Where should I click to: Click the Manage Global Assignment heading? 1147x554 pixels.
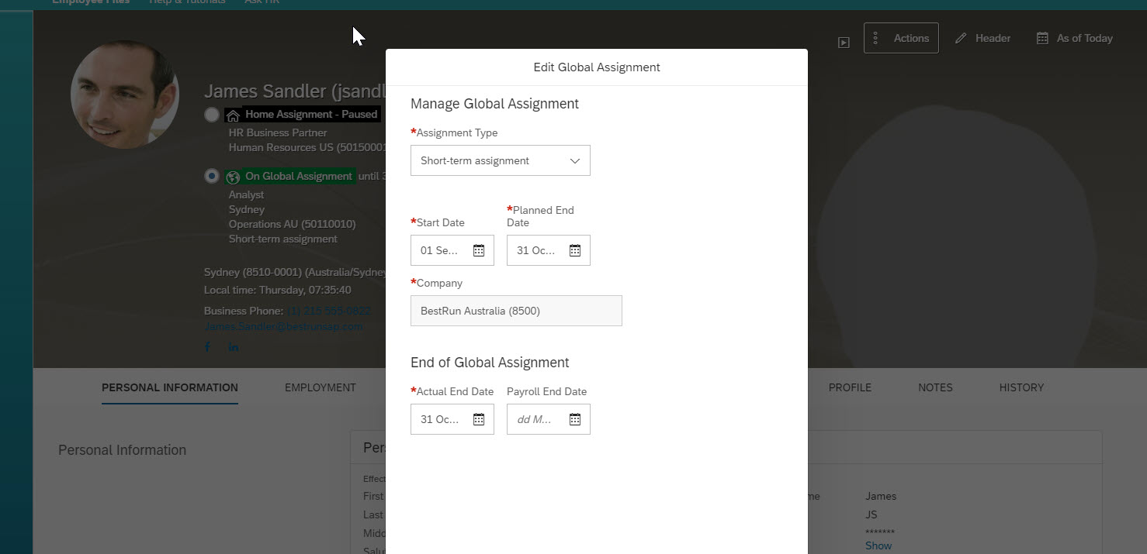click(494, 104)
